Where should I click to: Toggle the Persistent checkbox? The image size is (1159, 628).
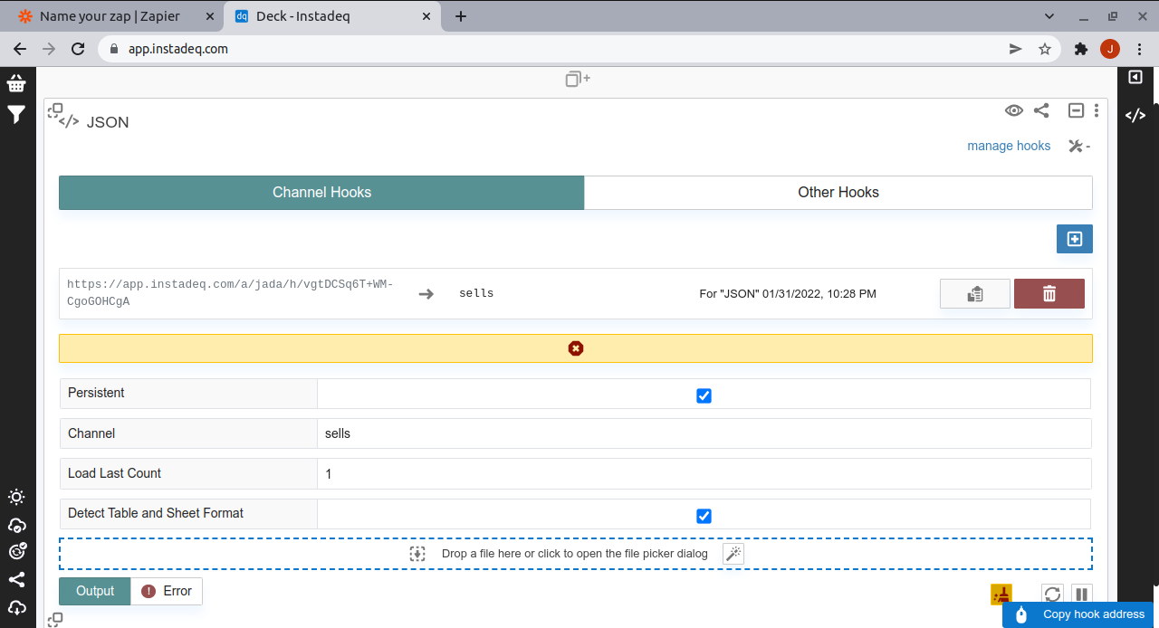tap(704, 395)
